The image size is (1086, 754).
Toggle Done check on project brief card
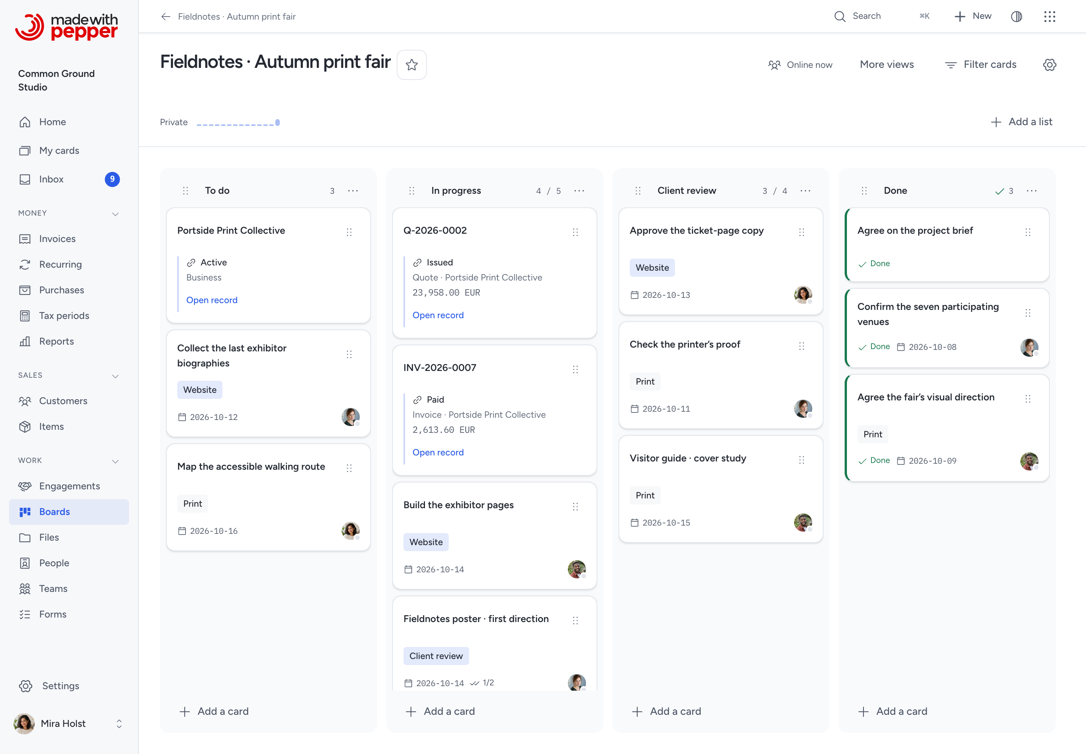(874, 264)
